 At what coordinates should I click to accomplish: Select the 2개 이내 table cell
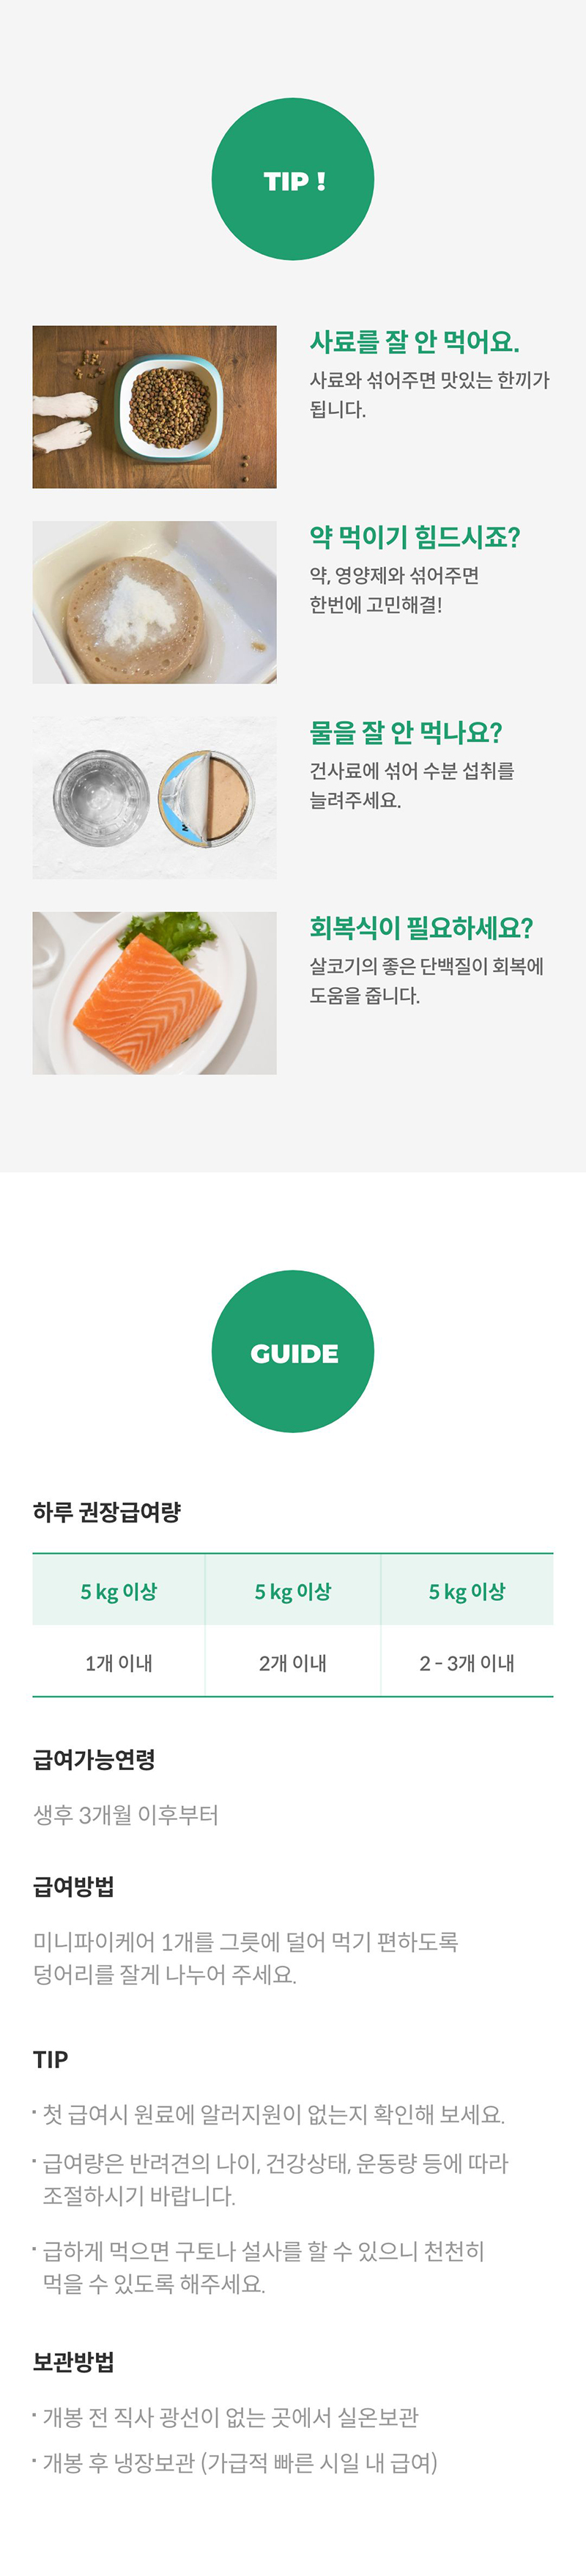click(x=293, y=1662)
